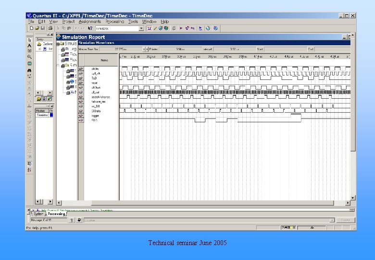Open the Location dropdown in message bar
The height and width of the screenshot is (260, 375).
click(332, 220)
